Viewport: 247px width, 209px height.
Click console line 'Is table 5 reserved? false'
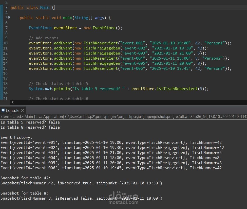pyautogui.click(x=30, y=122)
